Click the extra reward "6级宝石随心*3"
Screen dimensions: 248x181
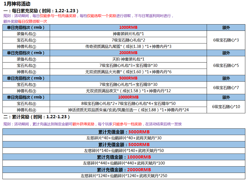(226, 40)
